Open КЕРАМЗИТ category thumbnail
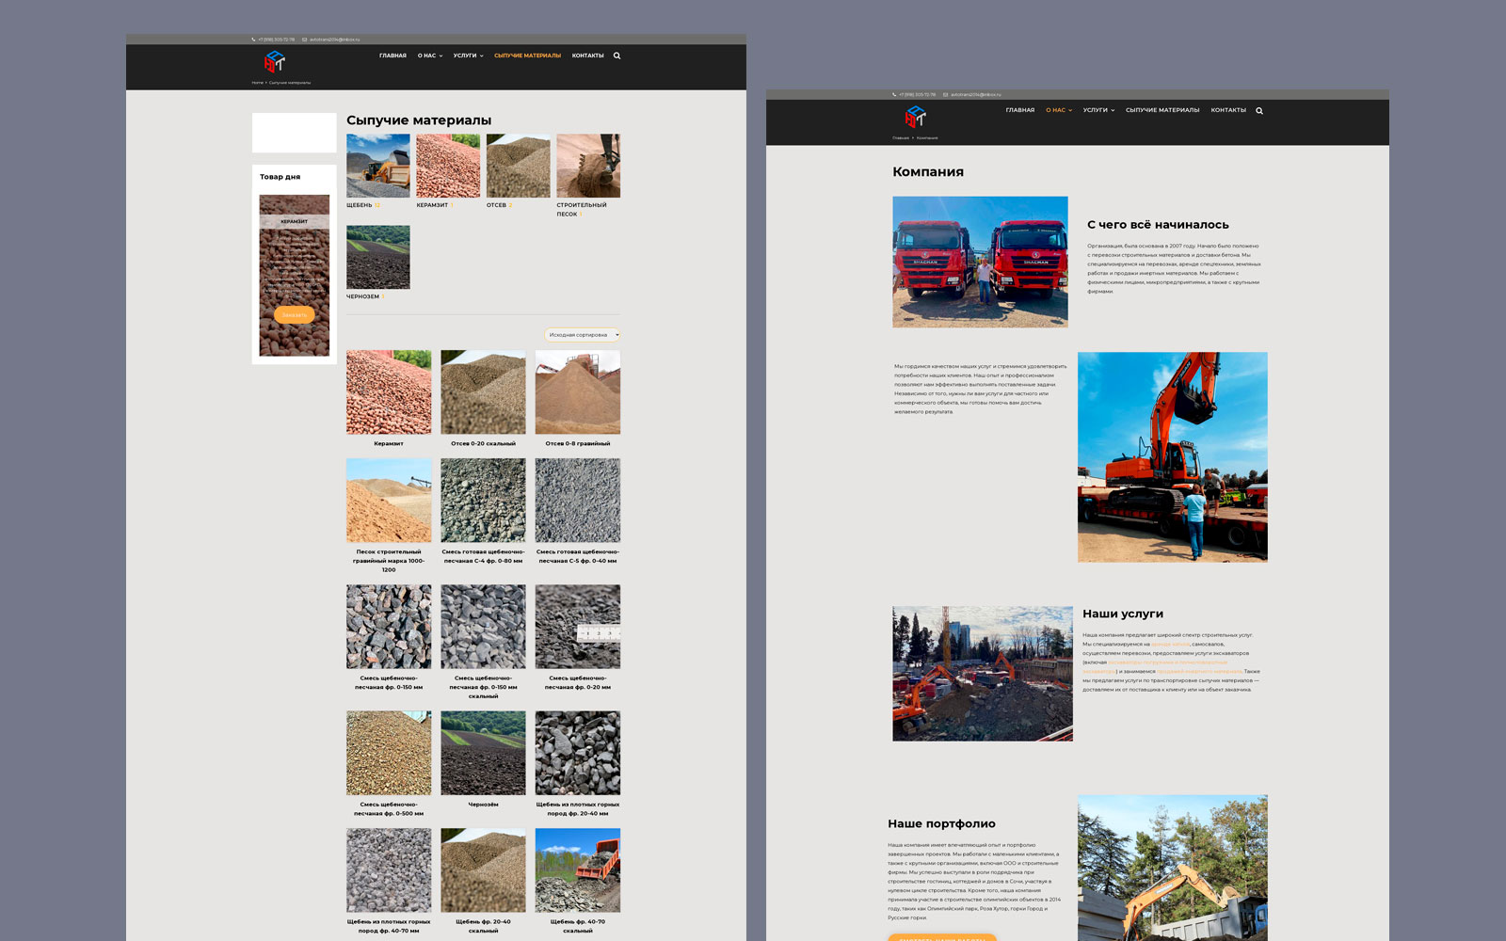The width and height of the screenshot is (1506, 941). pos(448,166)
